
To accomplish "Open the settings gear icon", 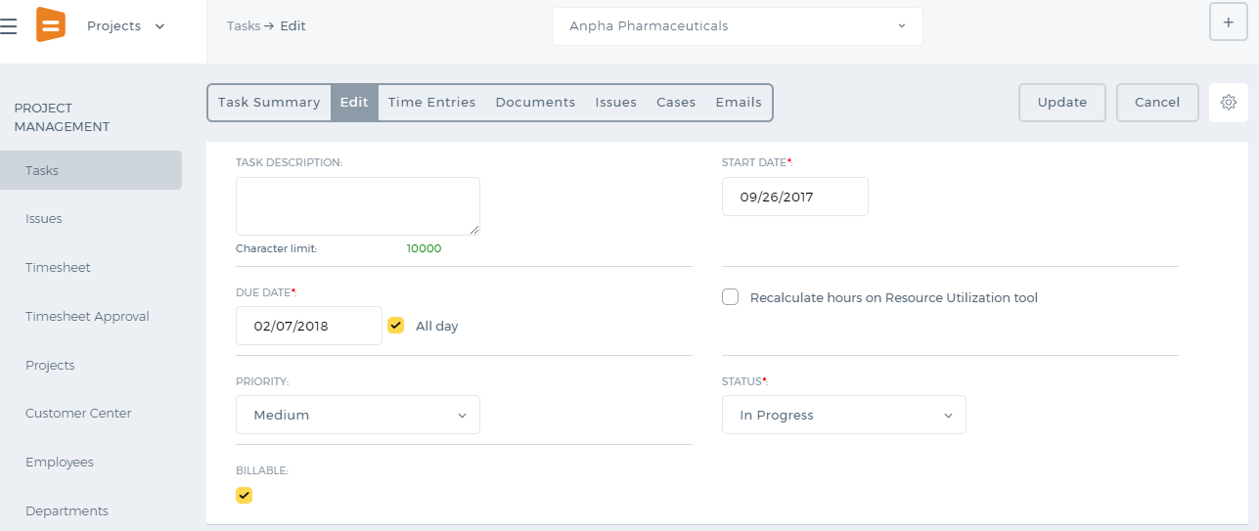I will point(1229,103).
